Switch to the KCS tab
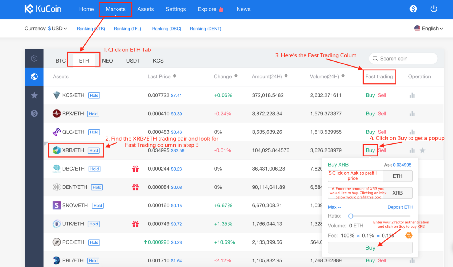 tap(158, 61)
